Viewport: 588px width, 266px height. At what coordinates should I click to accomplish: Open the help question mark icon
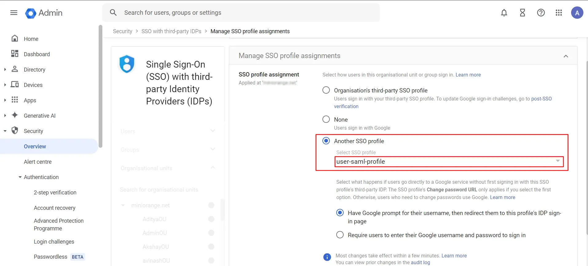click(541, 13)
